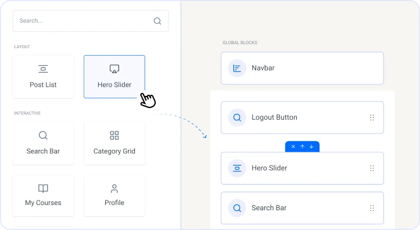Click the Search Bar row magnifier icon

(x=237, y=208)
